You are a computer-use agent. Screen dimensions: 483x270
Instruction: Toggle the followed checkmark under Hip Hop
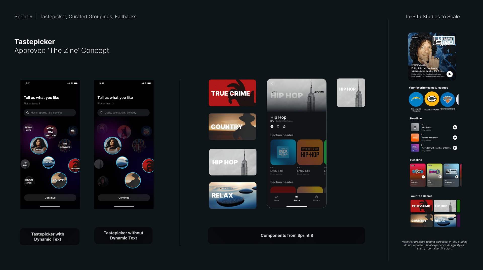click(x=272, y=127)
